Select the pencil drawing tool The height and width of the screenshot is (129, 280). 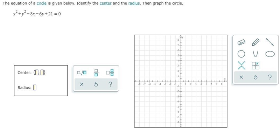tap(255, 42)
